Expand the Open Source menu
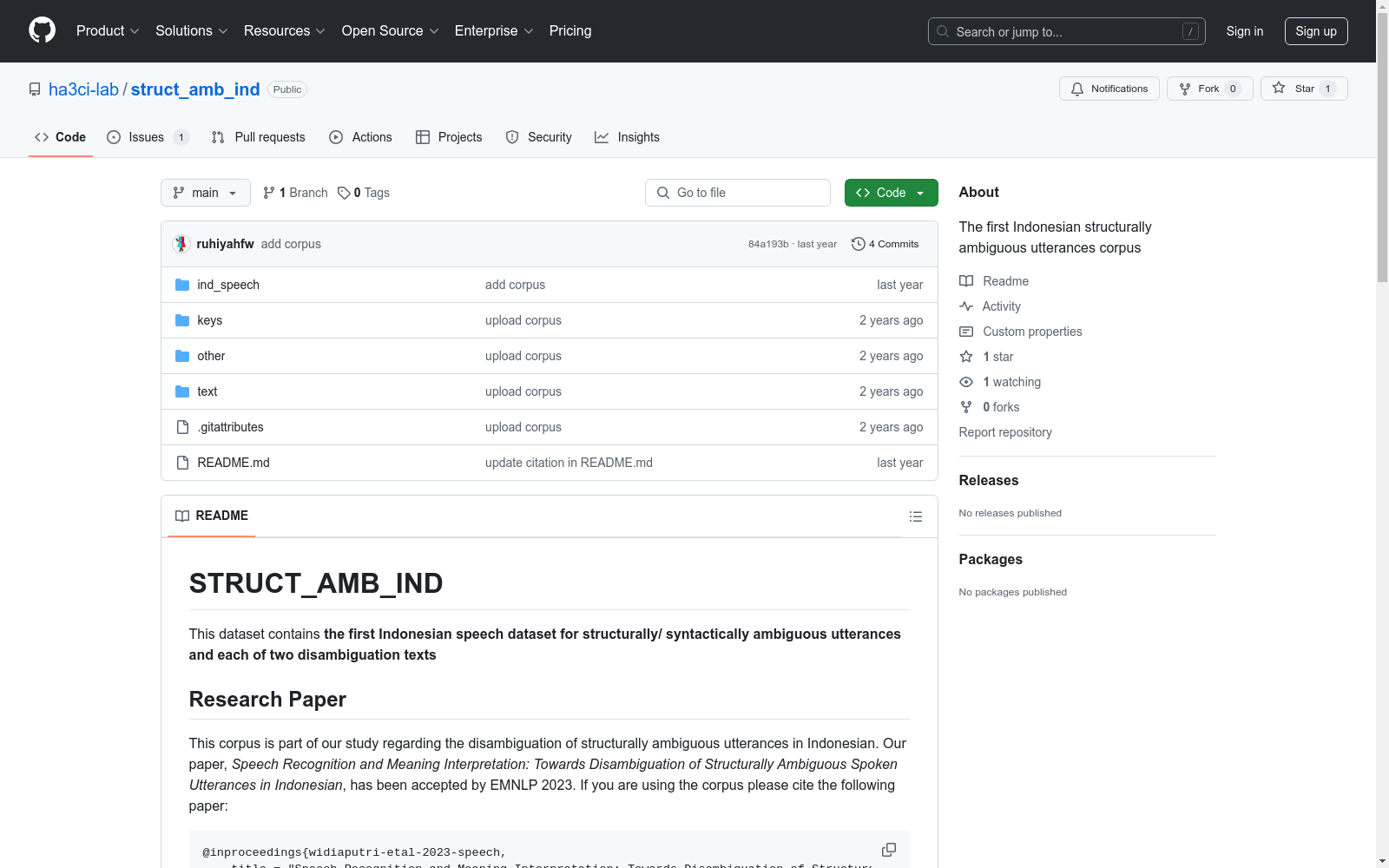 (x=391, y=31)
